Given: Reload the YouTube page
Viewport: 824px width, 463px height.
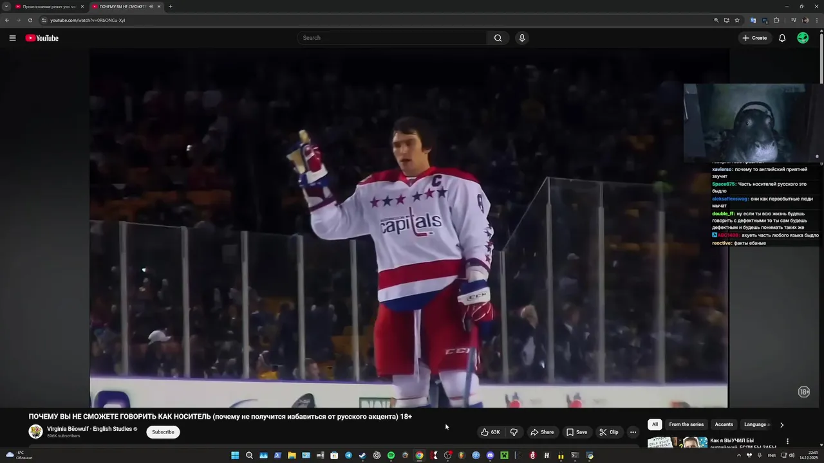Looking at the screenshot, I should [x=30, y=20].
